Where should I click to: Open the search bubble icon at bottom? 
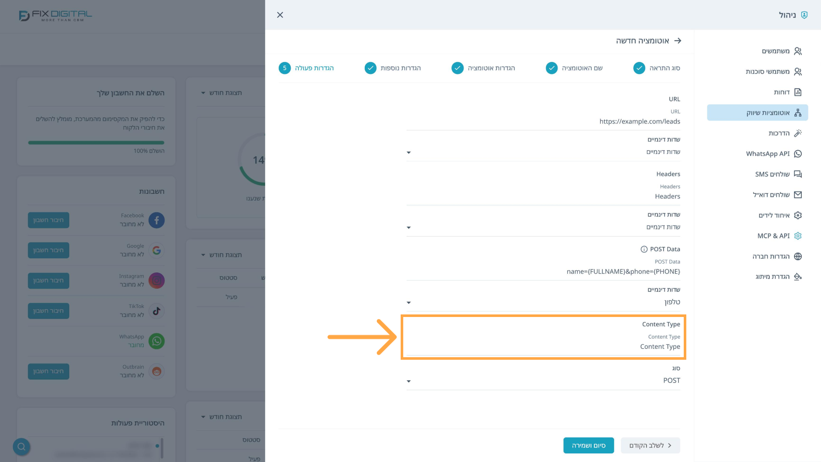[x=21, y=447]
